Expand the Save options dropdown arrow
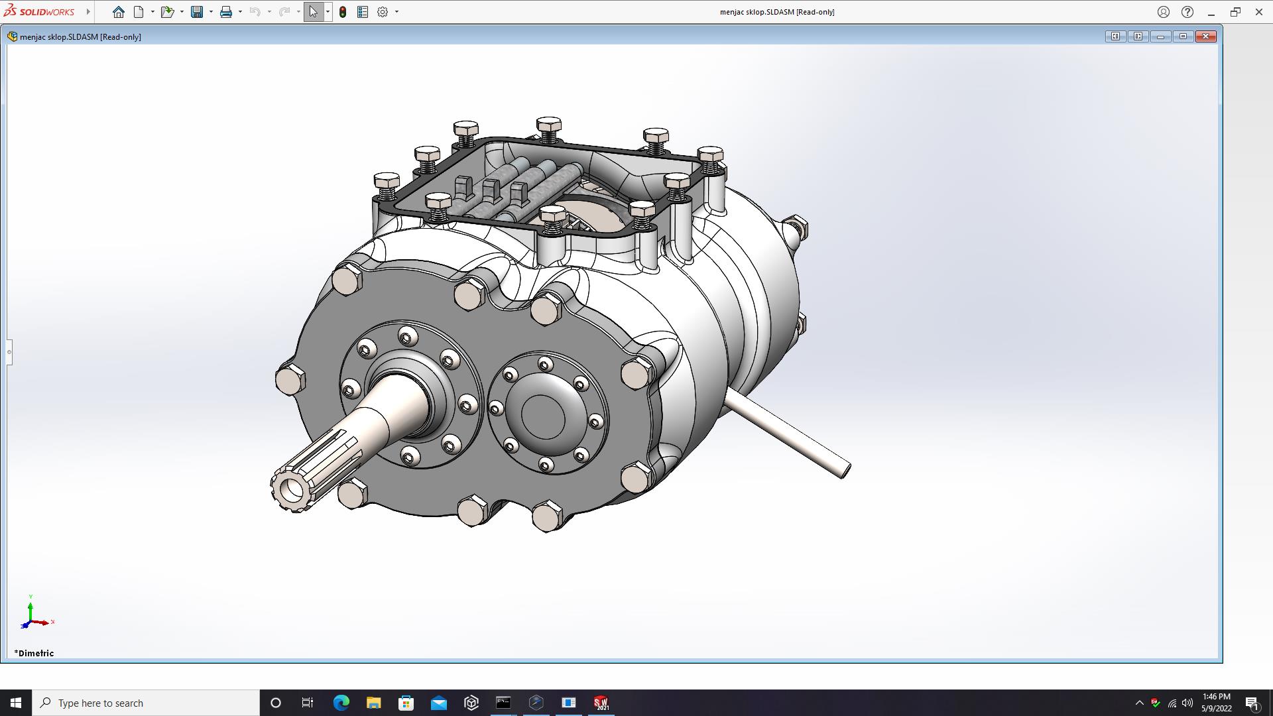 pyautogui.click(x=211, y=12)
